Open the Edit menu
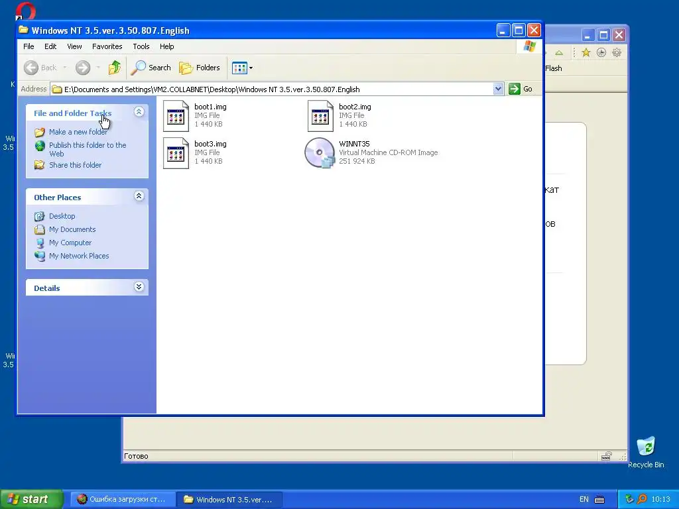Image resolution: width=679 pixels, height=509 pixels. point(50,46)
